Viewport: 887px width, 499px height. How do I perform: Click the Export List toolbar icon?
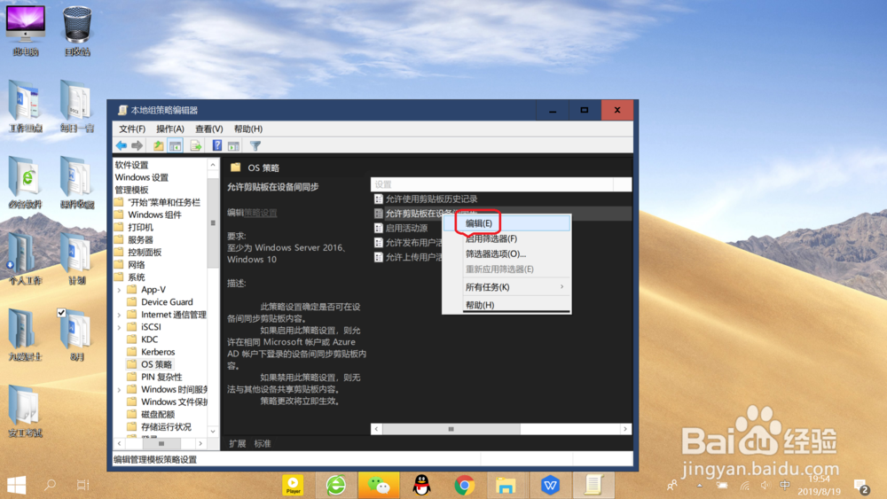point(196,146)
